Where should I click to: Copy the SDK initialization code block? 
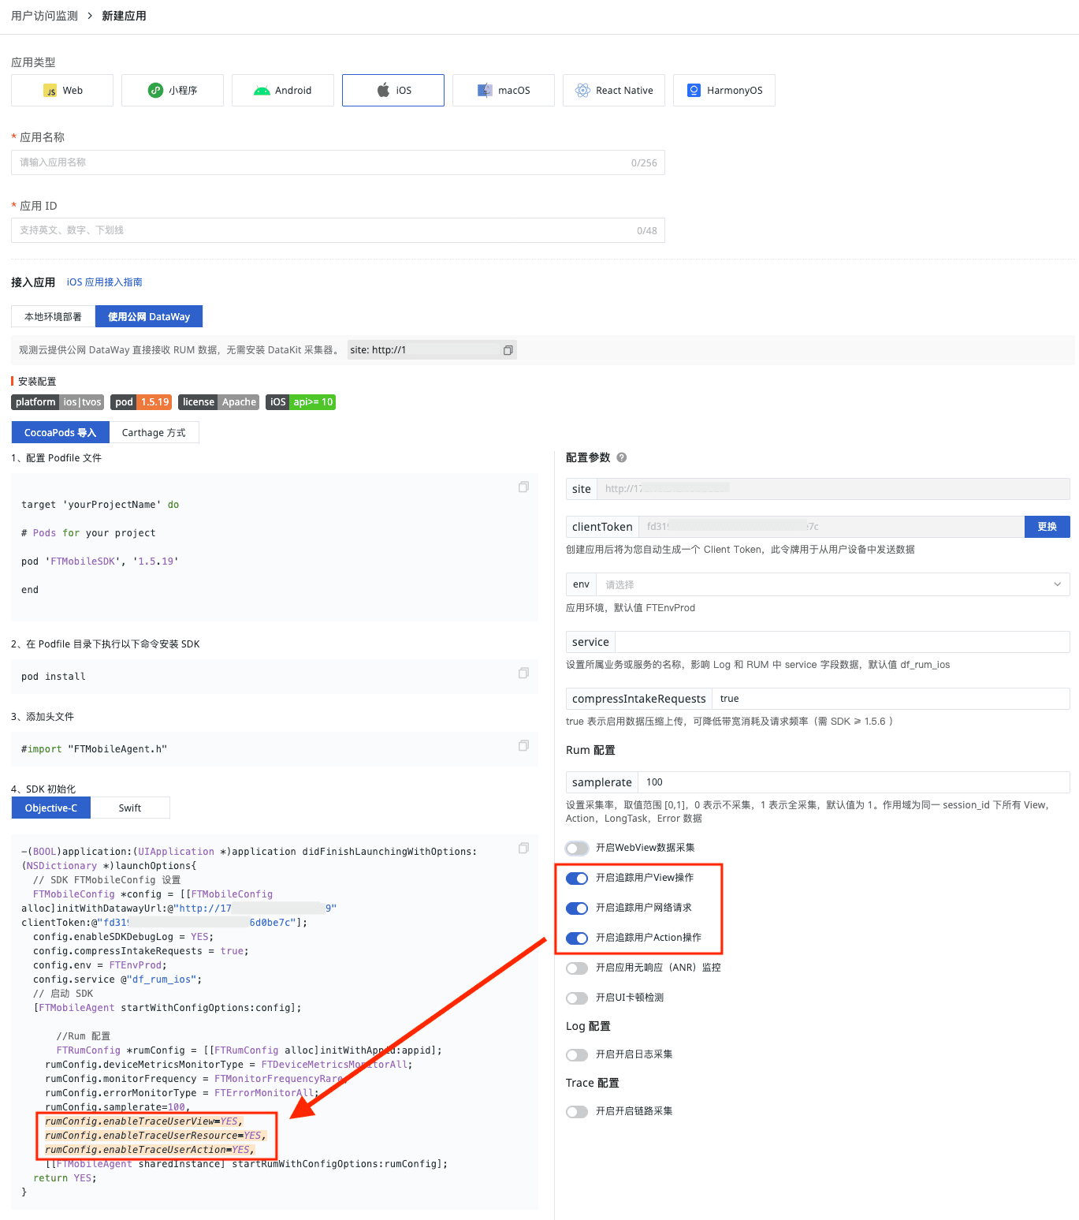523,849
